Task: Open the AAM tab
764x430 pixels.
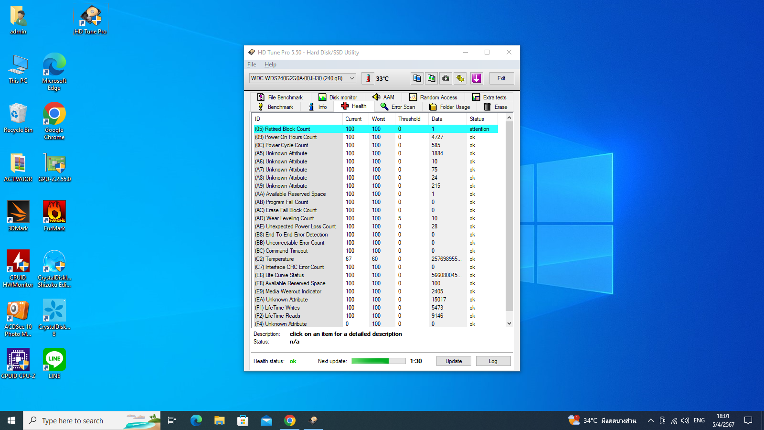Action: tap(383, 97)
